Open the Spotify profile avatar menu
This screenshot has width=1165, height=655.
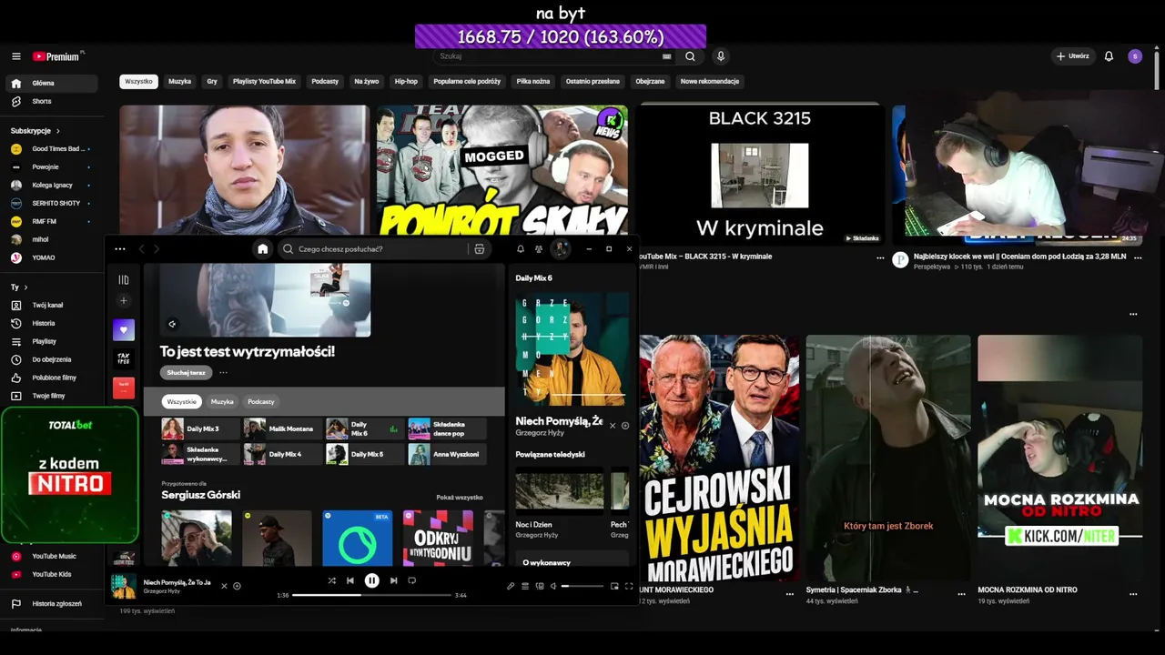pyautogui.click(x=561, y=248)
